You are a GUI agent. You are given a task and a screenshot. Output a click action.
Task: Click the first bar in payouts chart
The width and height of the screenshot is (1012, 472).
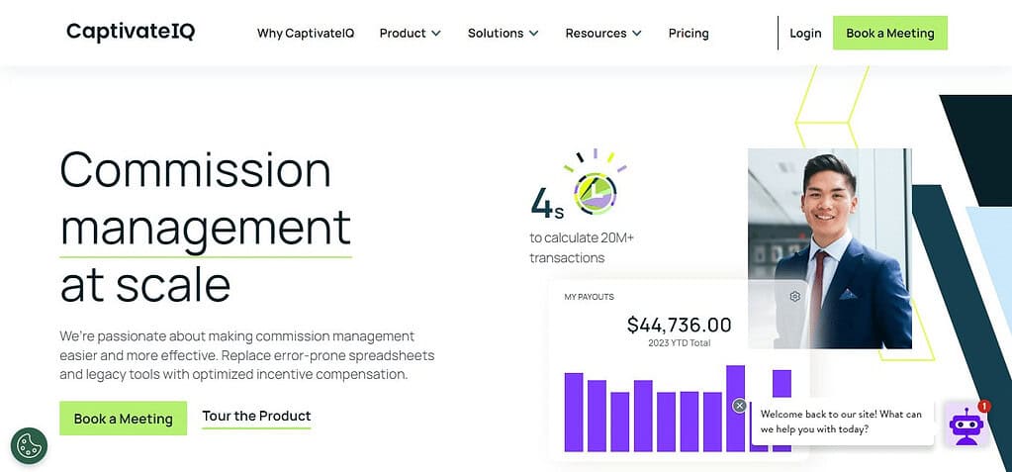(574, 412)
